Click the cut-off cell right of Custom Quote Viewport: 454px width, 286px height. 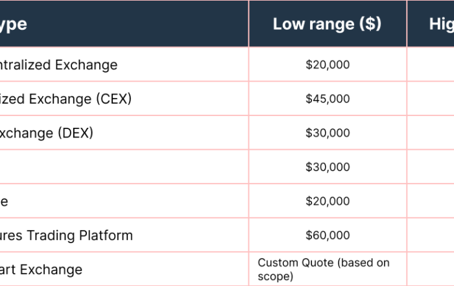pyautogui.click(x=431, y=269)
